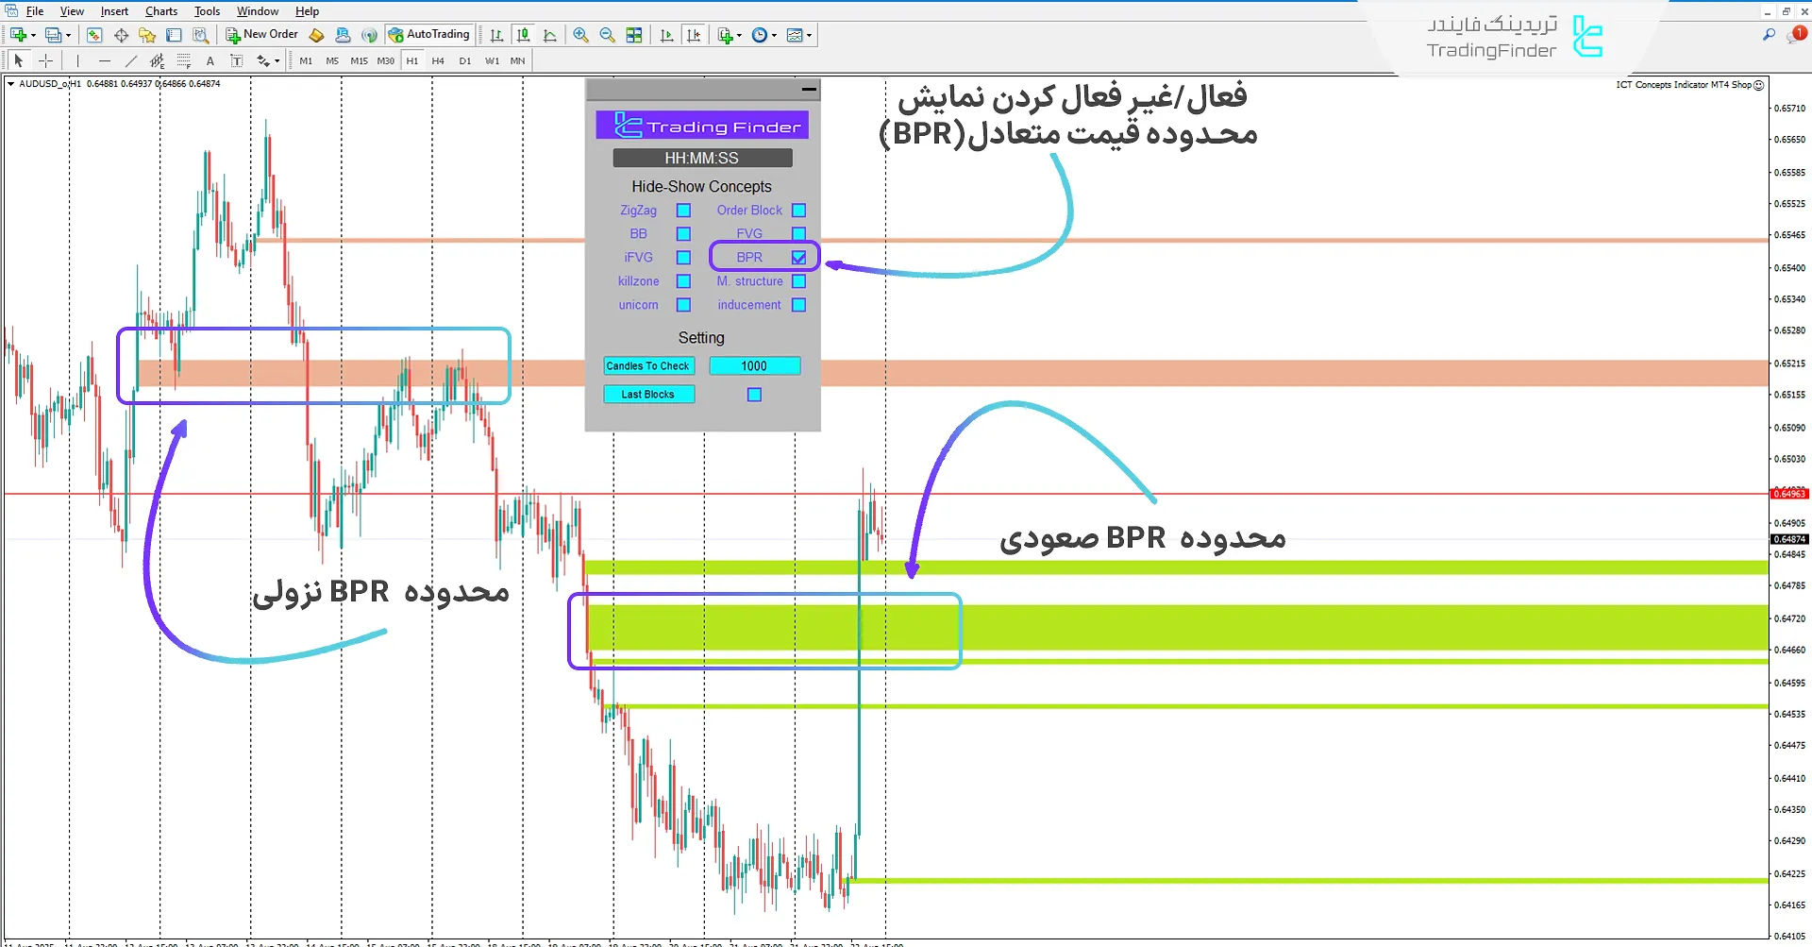
Task: Uncheck the BPR checkbox
Action: (798, 257)
